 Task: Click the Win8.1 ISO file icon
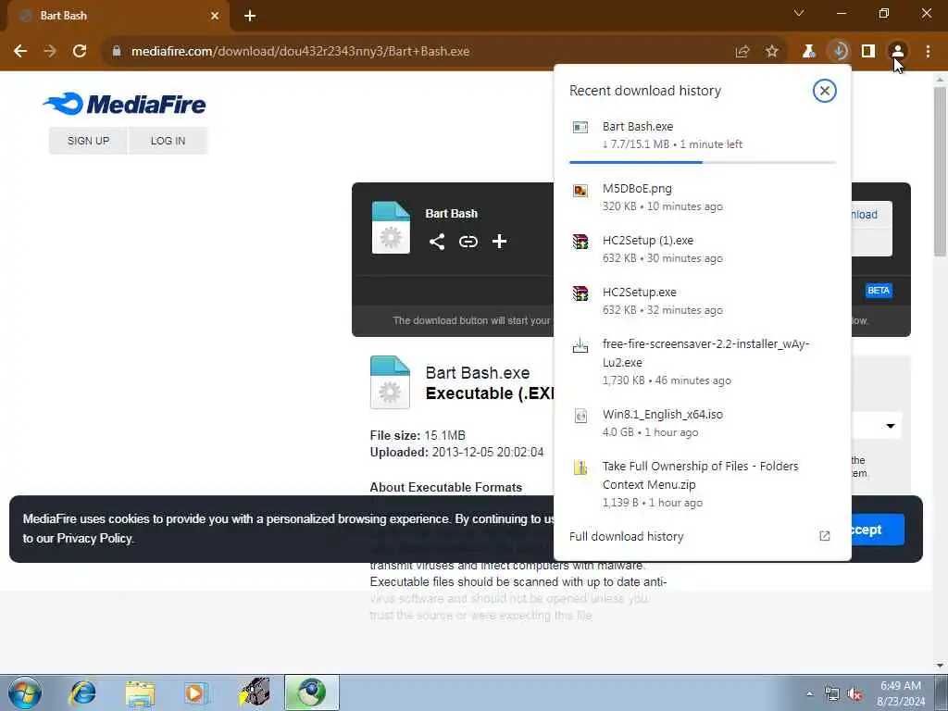[580, 416]
